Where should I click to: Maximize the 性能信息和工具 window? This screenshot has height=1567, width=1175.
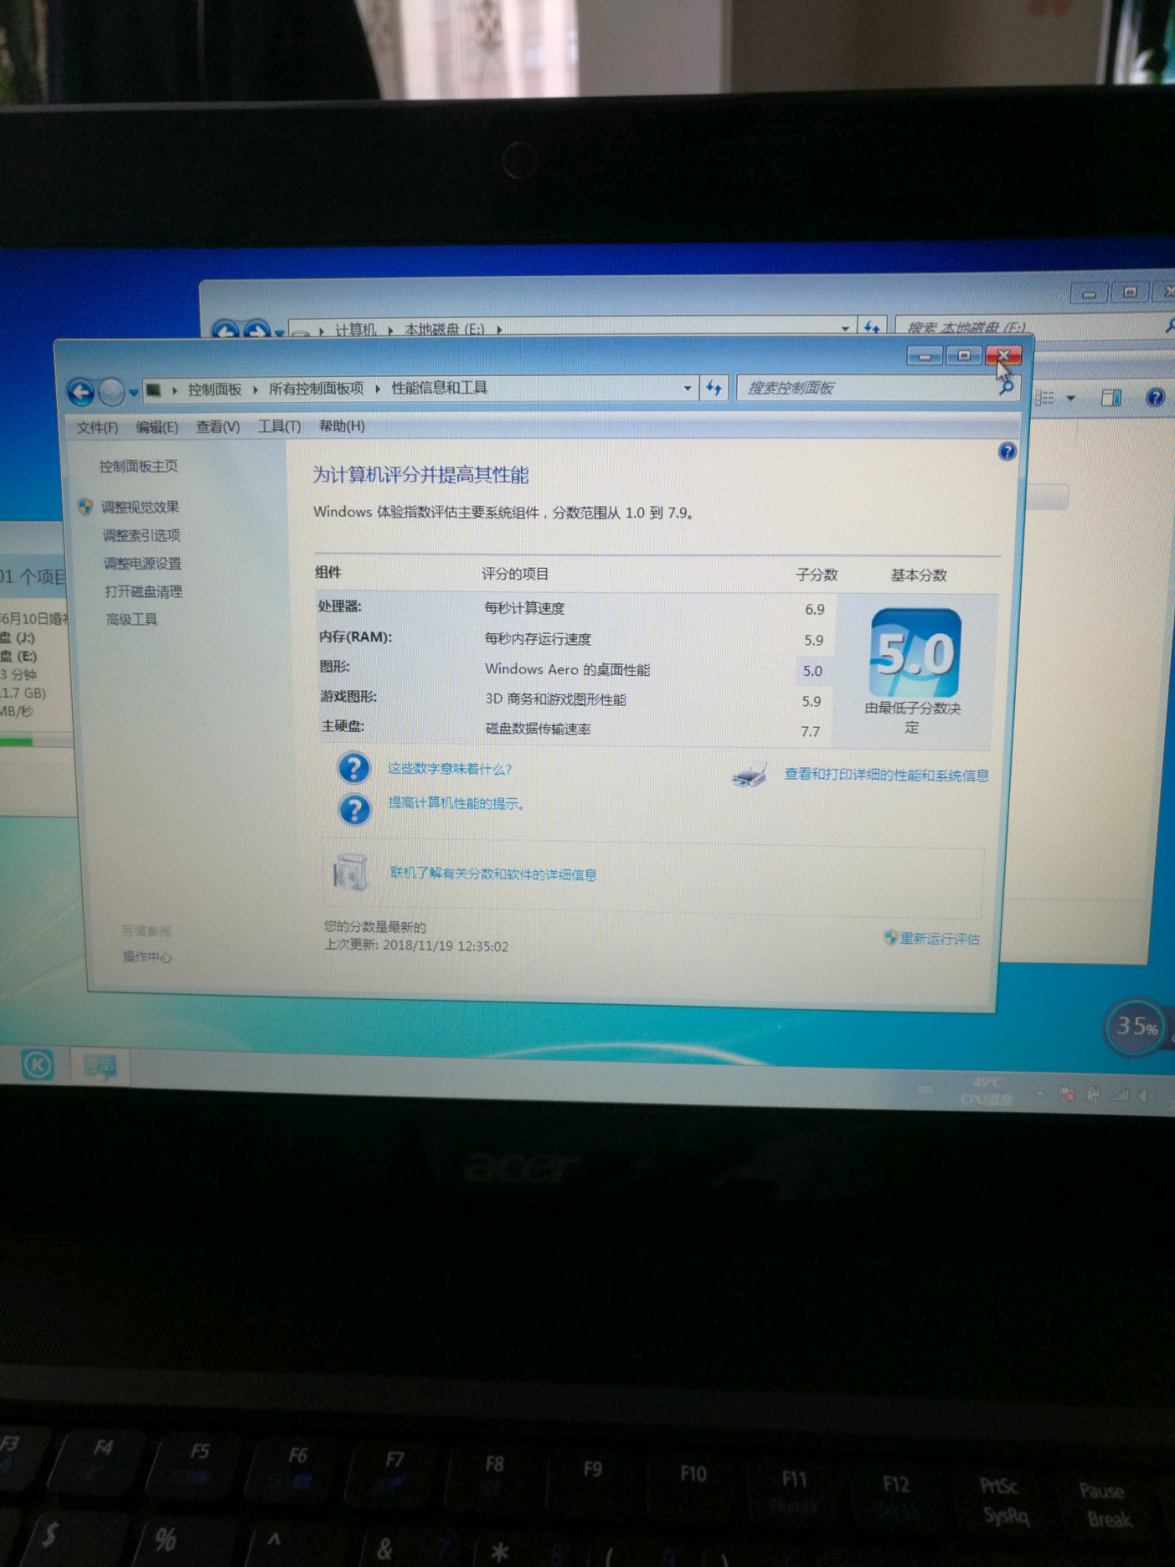click(964, 356)
